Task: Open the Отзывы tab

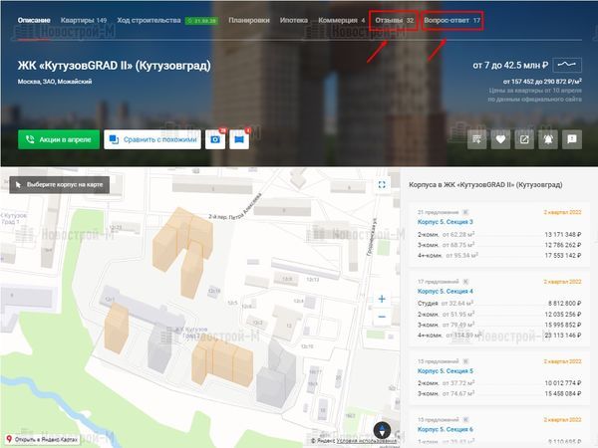Action: [394, 20]
